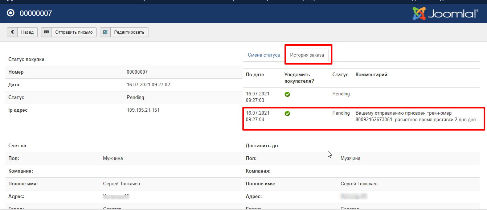Click the Комментарий column header
The image size is (487, 210).
[371, 75]
